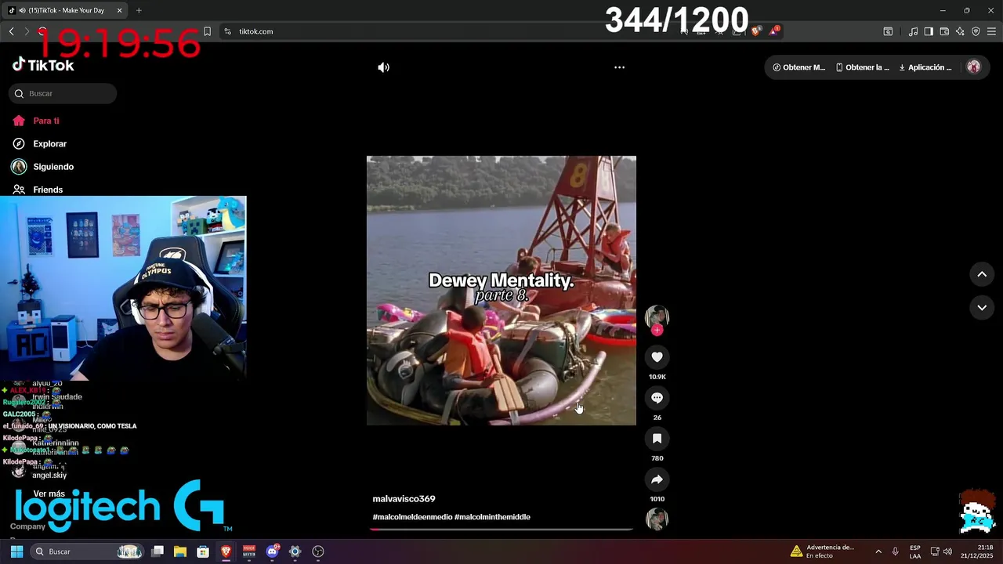Open the profile avatar in the top bar

pyautogui.click(x=973, y=67)
